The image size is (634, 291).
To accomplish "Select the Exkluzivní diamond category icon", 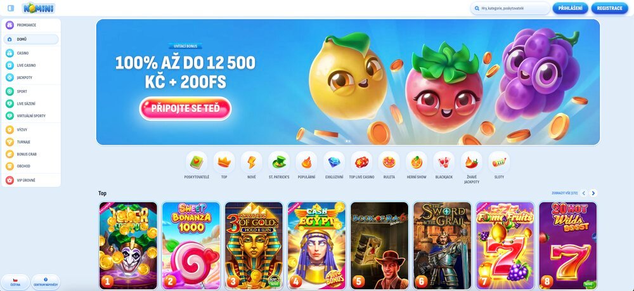I will [x=334, y=162].
